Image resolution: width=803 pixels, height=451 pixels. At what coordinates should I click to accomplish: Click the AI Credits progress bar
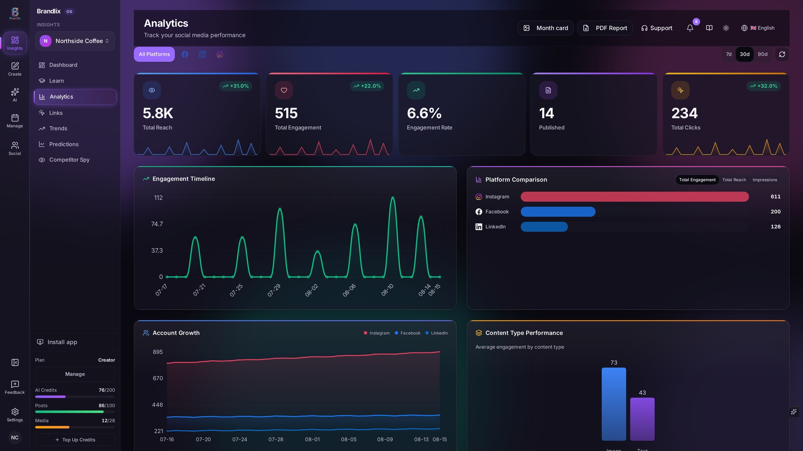(x=75, y=397)
